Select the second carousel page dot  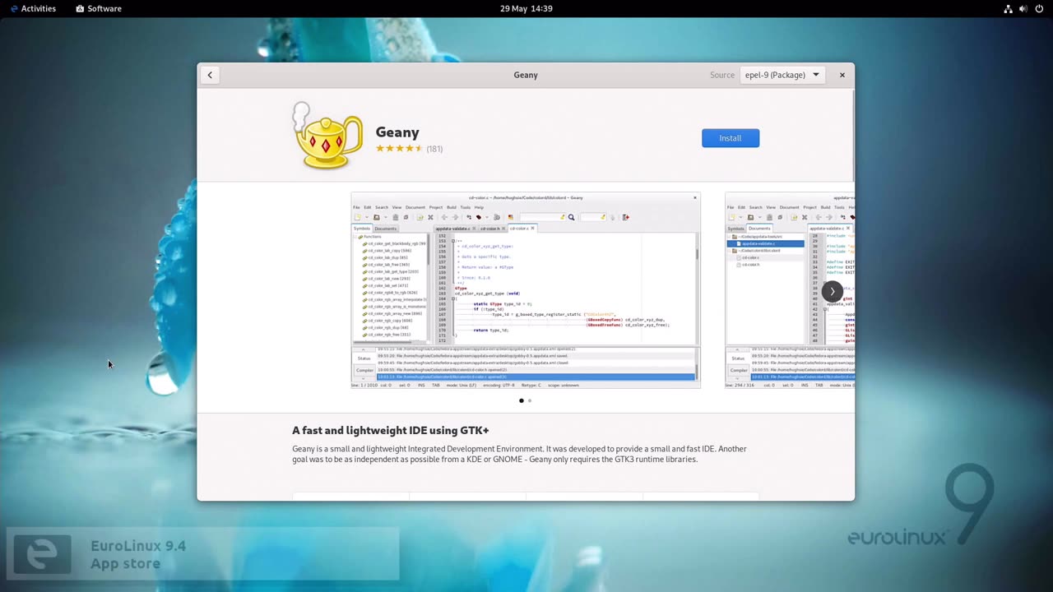pyautogui.click(x=530, y=400)
